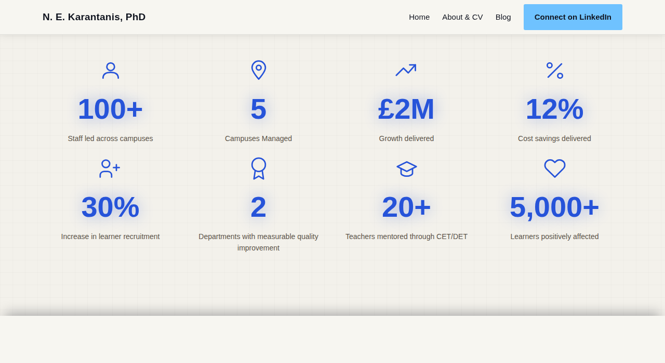Select the 5,000+ statistic value

[x=554, y=207]
